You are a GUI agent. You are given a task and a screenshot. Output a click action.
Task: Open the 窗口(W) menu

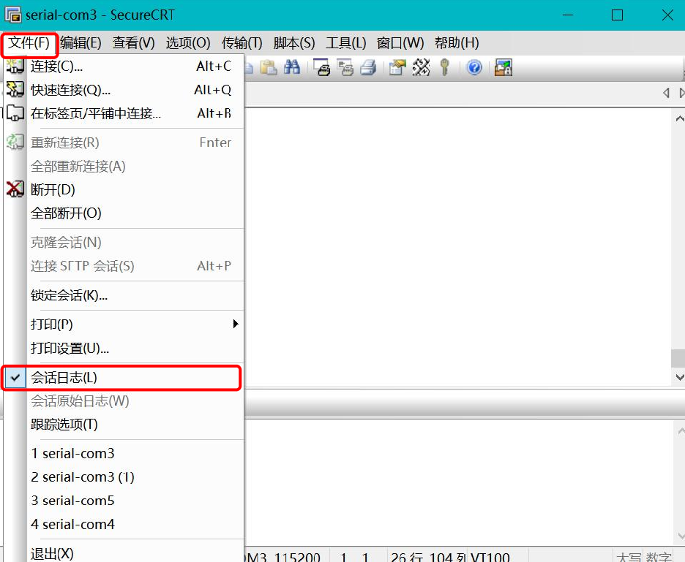(x=400, y=43)
